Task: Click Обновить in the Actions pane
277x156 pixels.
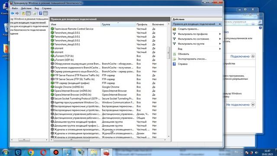Action: click(x=184, y=54)
